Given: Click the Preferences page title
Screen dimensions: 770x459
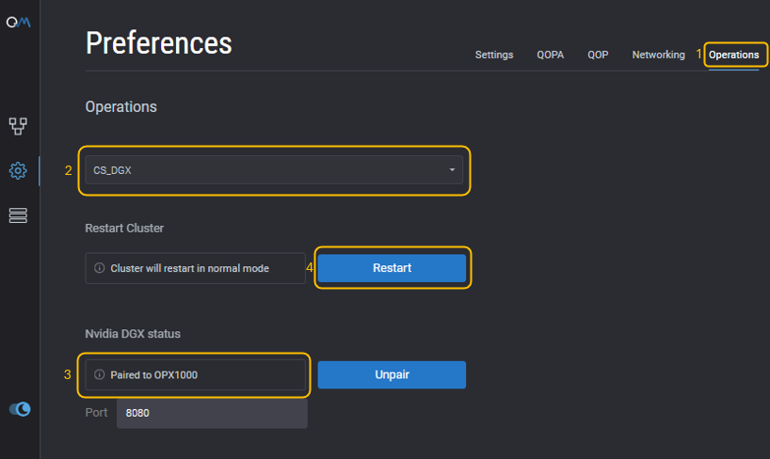Looking at the screenshot, I should coord(158,42).
